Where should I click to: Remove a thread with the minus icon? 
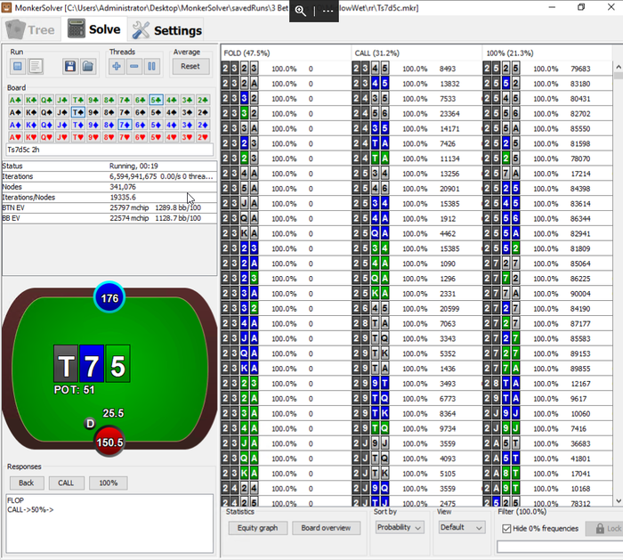[x=134, y=67]
